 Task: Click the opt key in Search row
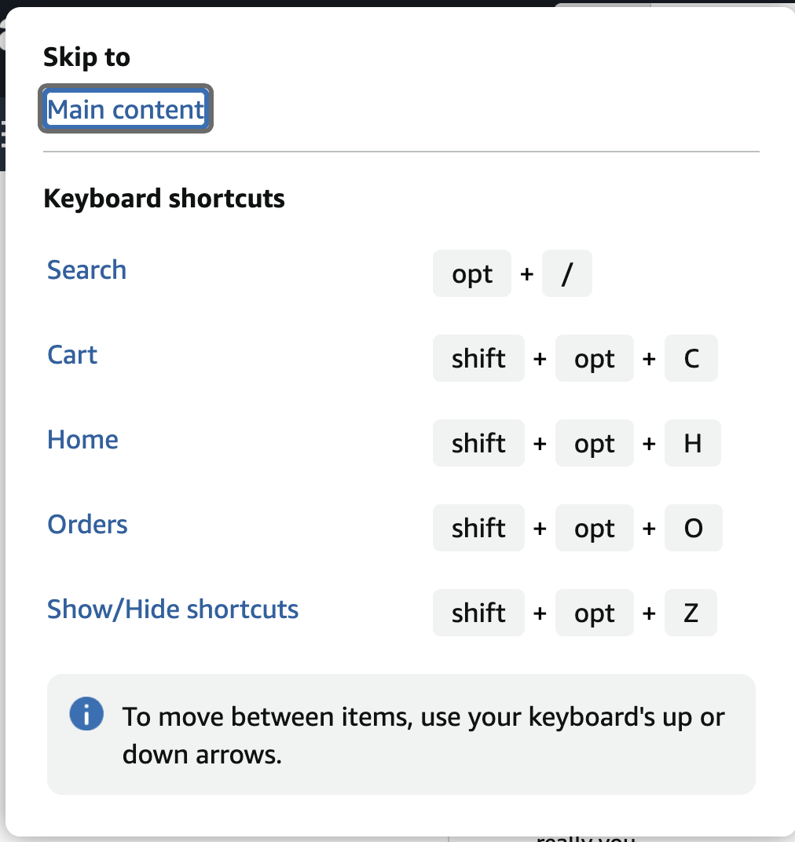tap(472, 274)
